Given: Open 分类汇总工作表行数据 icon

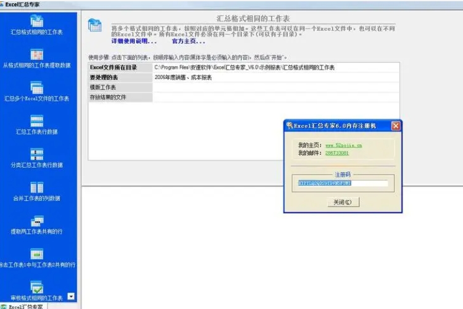Looking at the screenshot, I should [x=36, y=154].
